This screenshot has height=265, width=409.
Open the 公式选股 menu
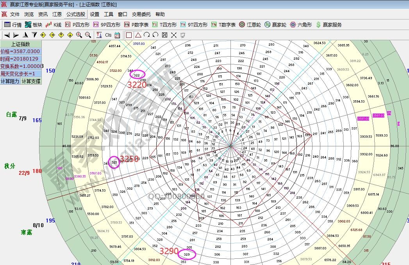coord(75,14)
